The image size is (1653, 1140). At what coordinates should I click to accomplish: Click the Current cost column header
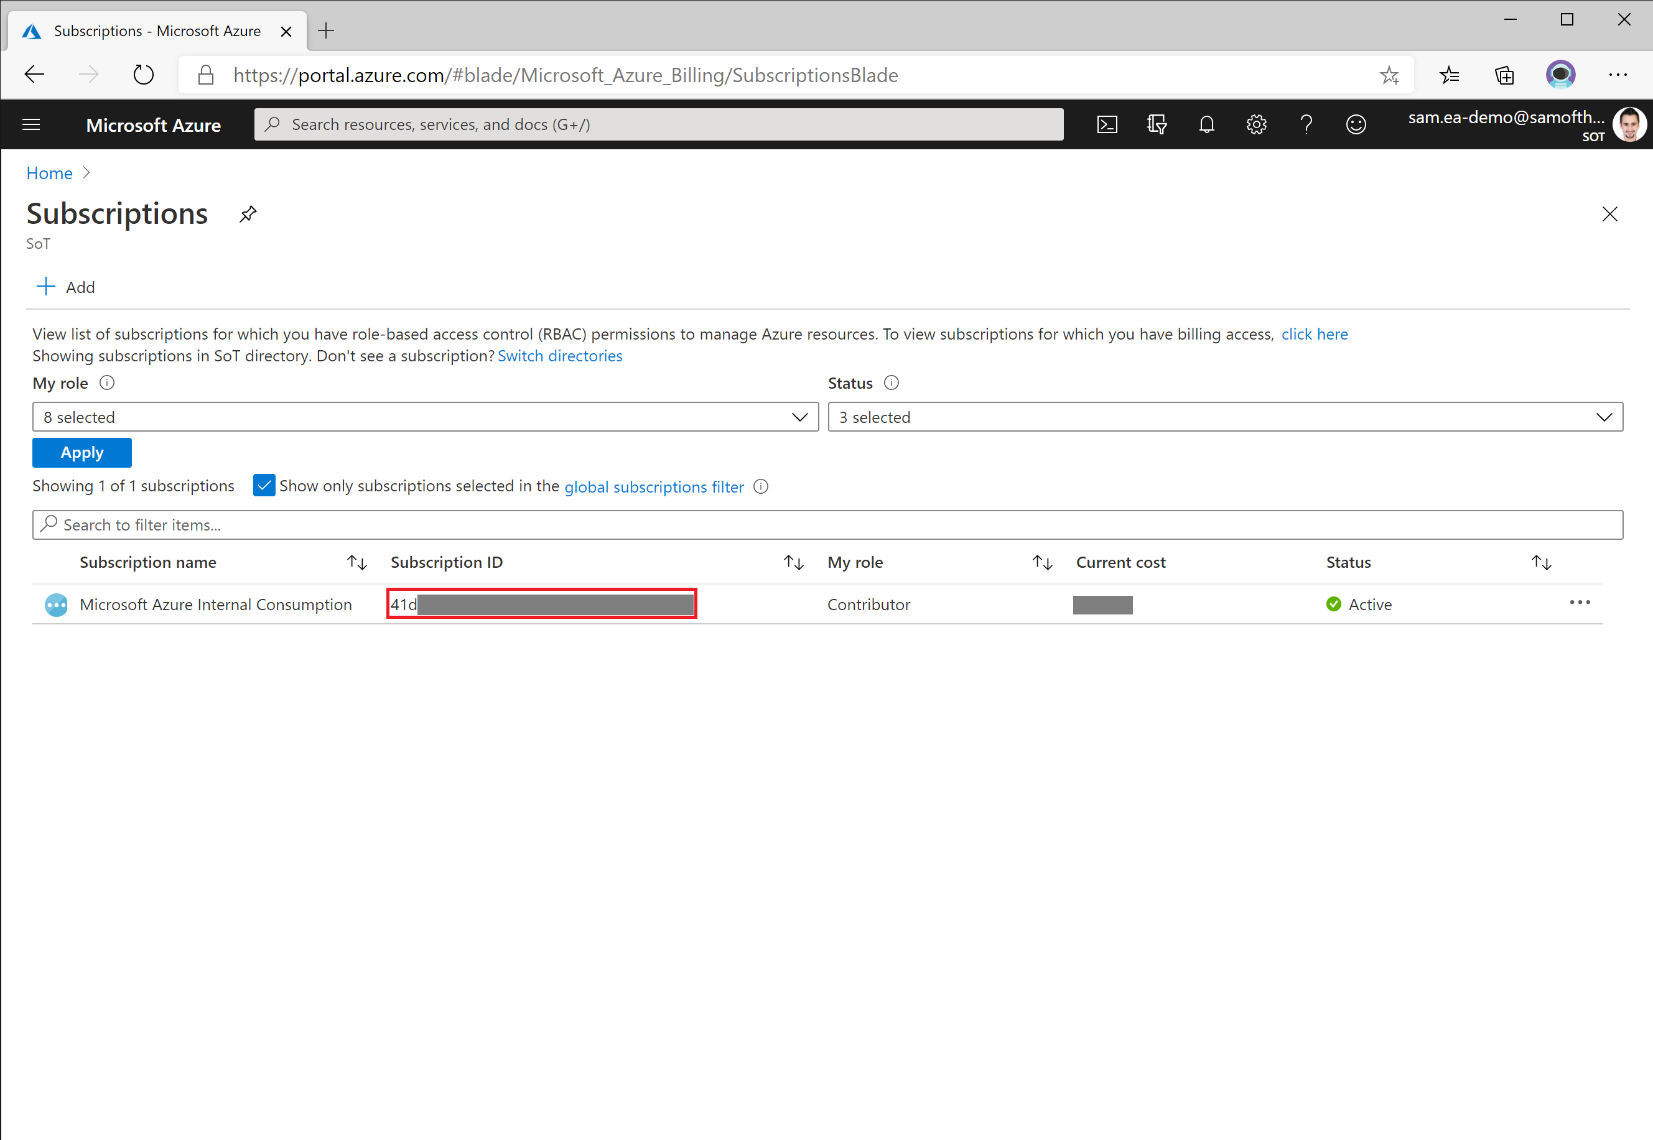[1120, 563]
